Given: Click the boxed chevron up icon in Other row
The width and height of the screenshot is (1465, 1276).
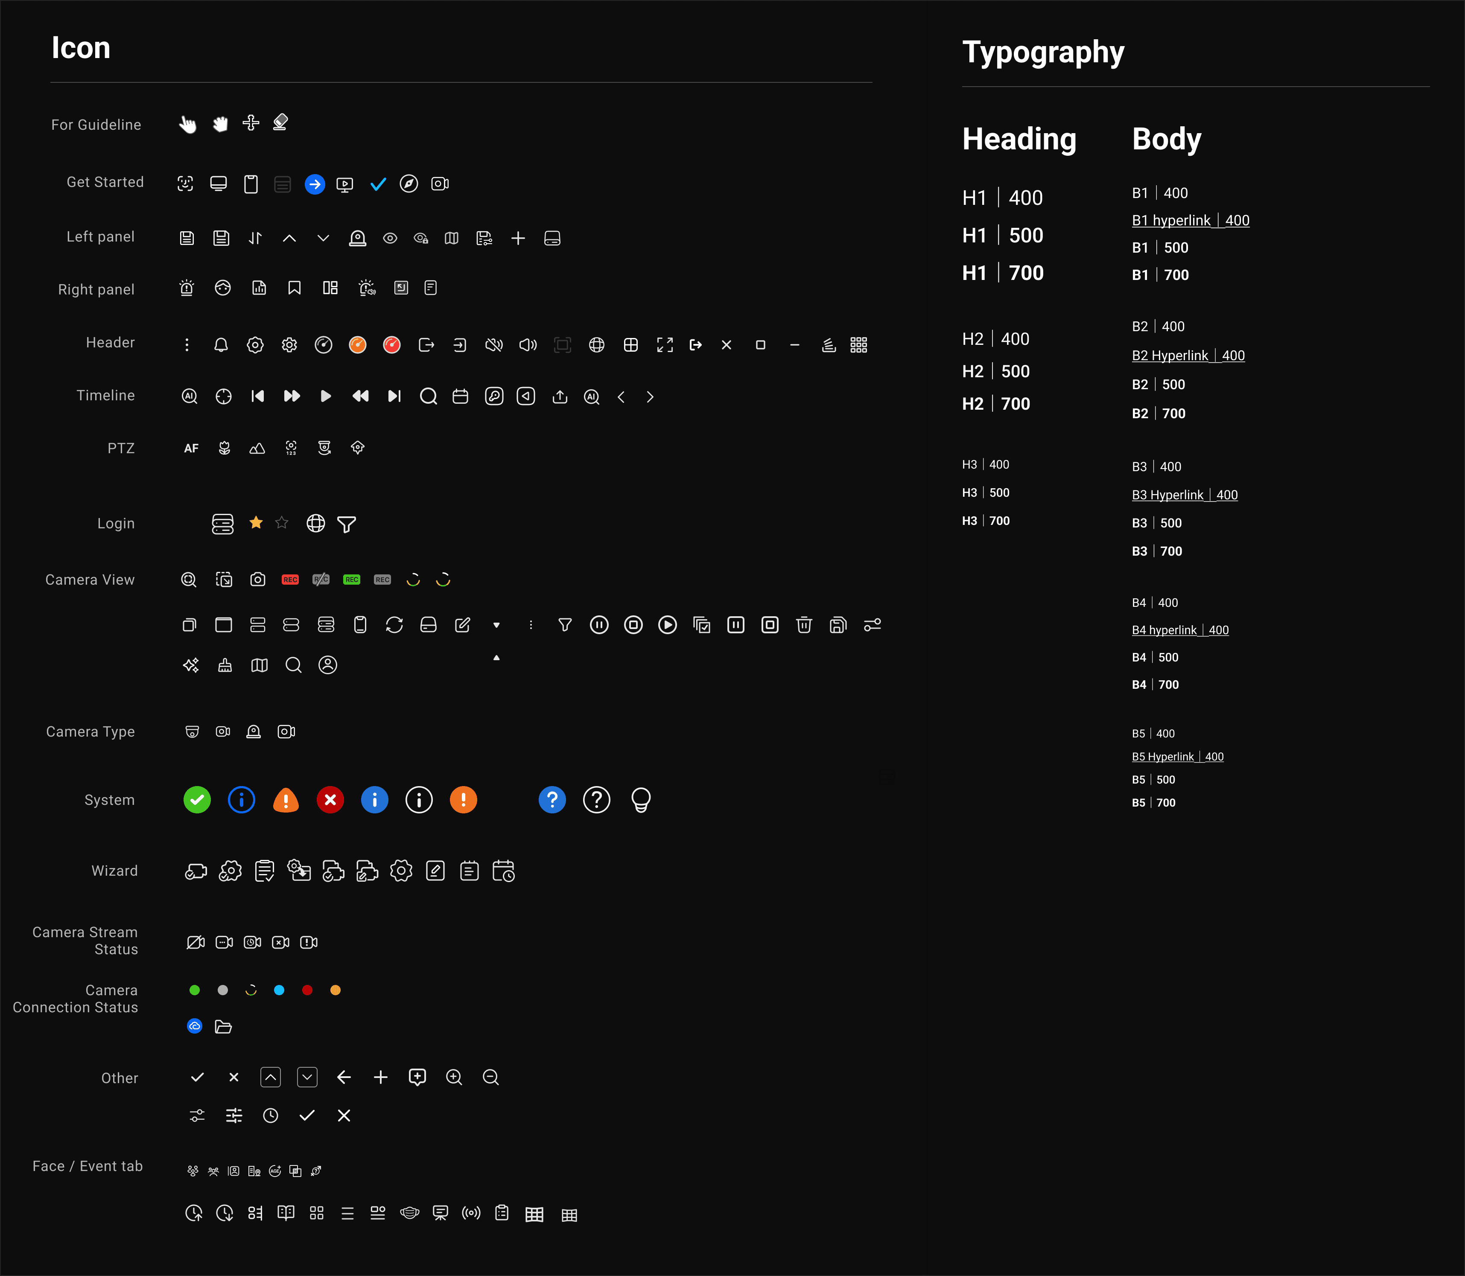Looking at the screenshot, I should coord(271,1077).
